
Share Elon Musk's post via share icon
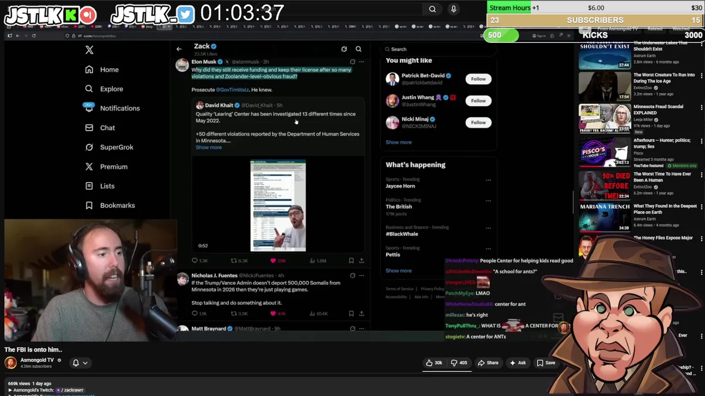pyautogui.click(x=361, y=261)
